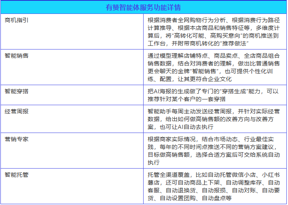Click description starting 把AI海报的生成
Image resolution: width=288 pixels, height=205 pixels.
tap(213, 95)
